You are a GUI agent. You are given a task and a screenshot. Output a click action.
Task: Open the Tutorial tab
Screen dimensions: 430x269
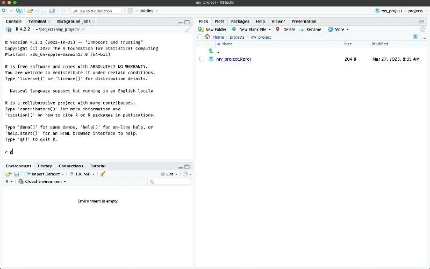point(98,166)
